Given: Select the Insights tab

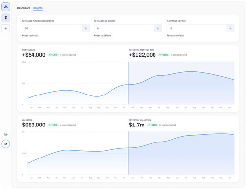Looking at the screenshot, I should 38,8.
